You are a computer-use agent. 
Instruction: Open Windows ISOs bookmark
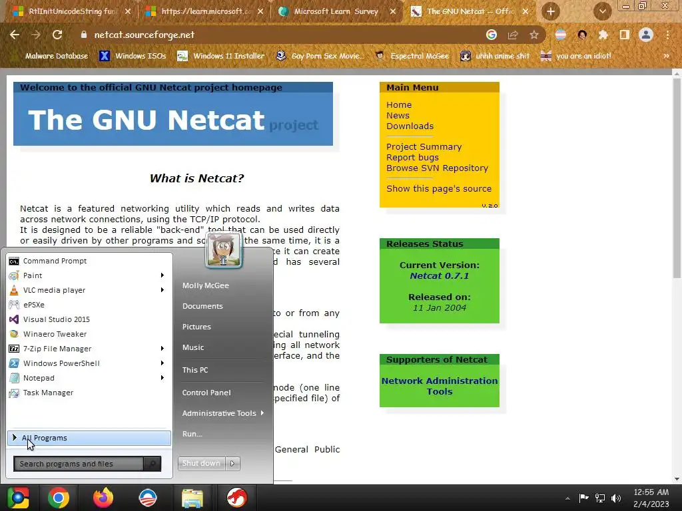pos(133,56)
